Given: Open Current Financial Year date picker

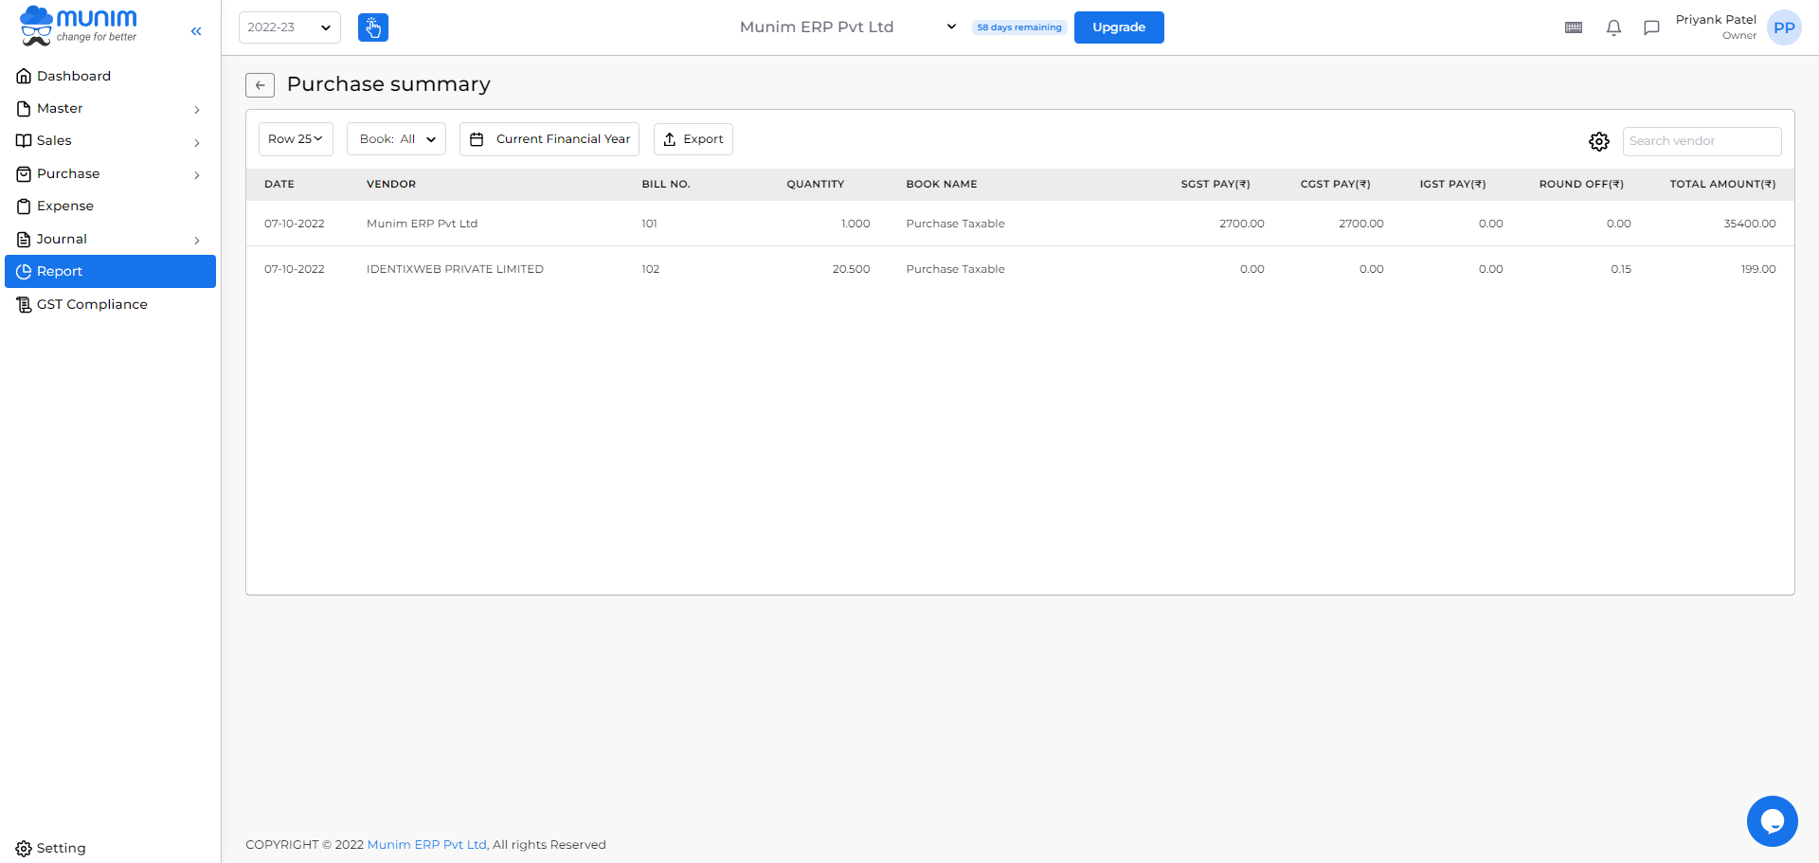Looking at the screenshot, I should click(549, 139).
